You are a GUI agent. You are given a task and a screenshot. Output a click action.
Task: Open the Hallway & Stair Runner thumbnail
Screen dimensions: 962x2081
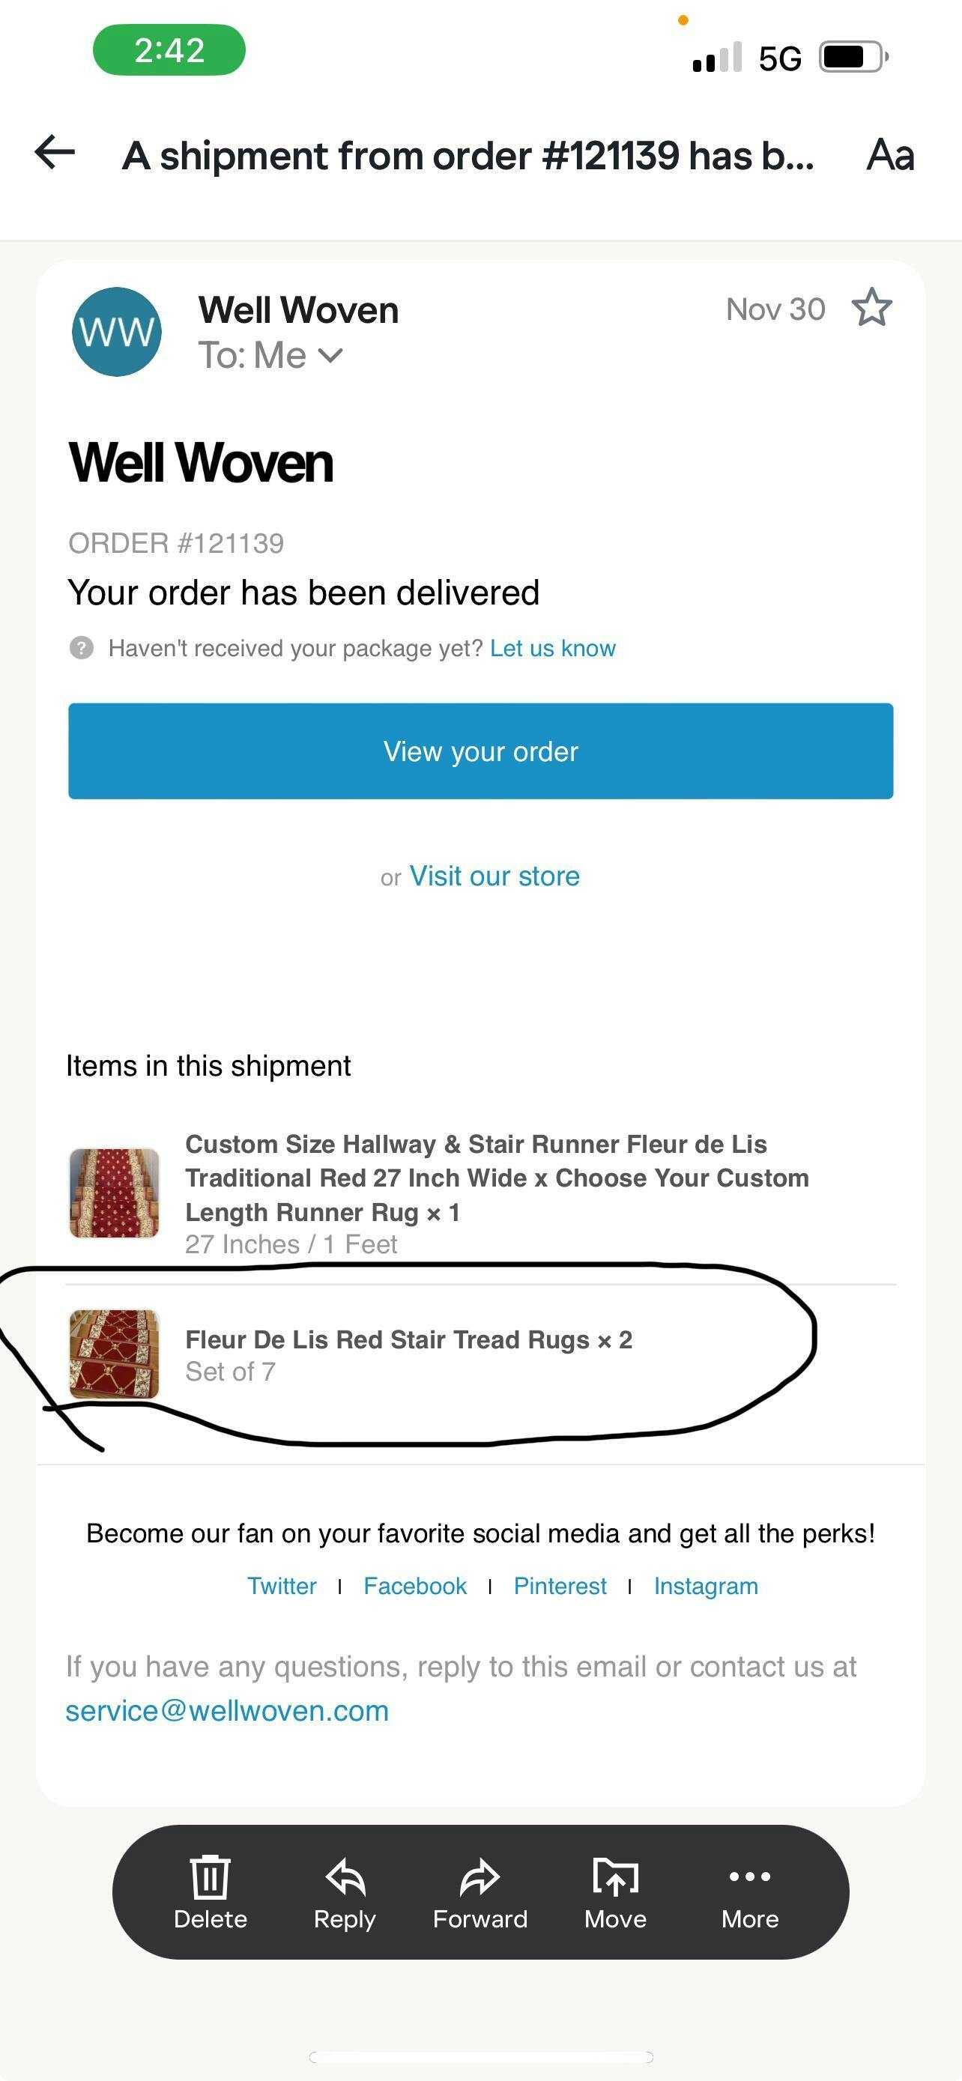tap(115, 1193)
